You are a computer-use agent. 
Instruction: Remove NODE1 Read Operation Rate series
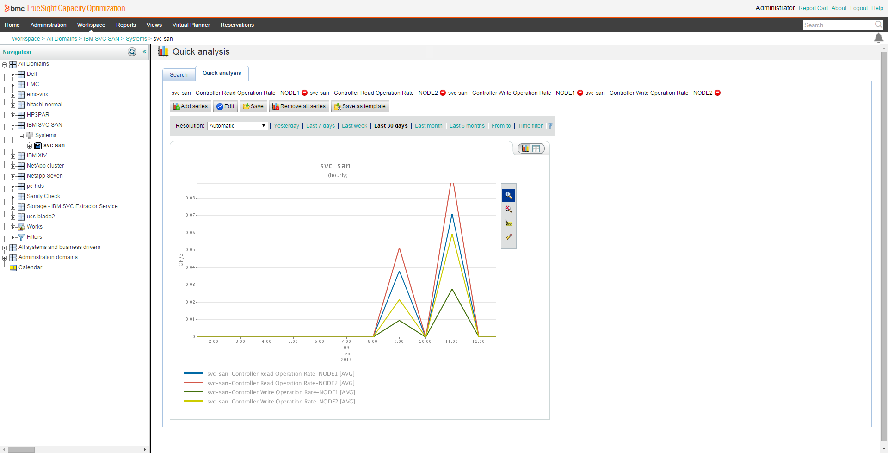(304, 93)
